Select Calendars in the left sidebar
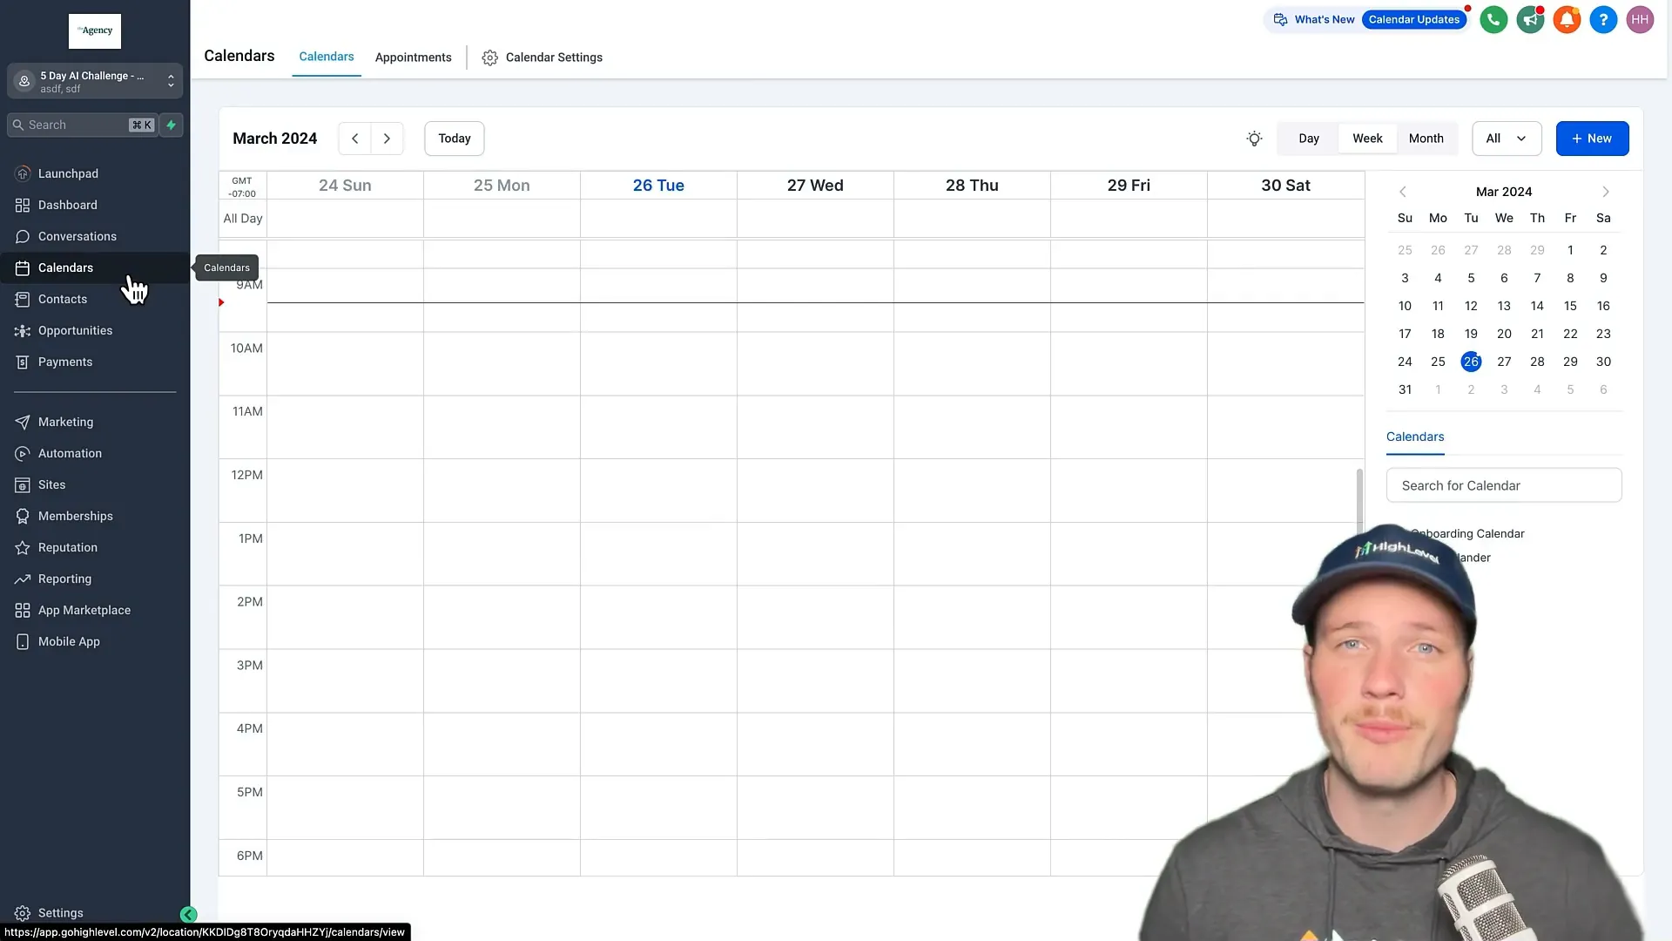 point(95,267)
